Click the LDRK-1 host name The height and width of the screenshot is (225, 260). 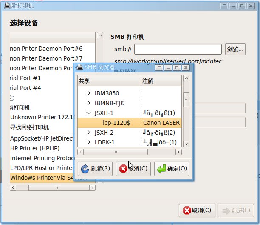coord(105,142)
